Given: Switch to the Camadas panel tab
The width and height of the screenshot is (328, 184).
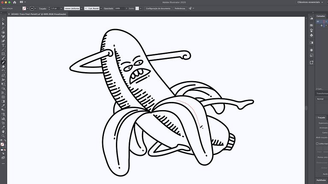Looking at the screenshot, I should (x=320, y=16).
